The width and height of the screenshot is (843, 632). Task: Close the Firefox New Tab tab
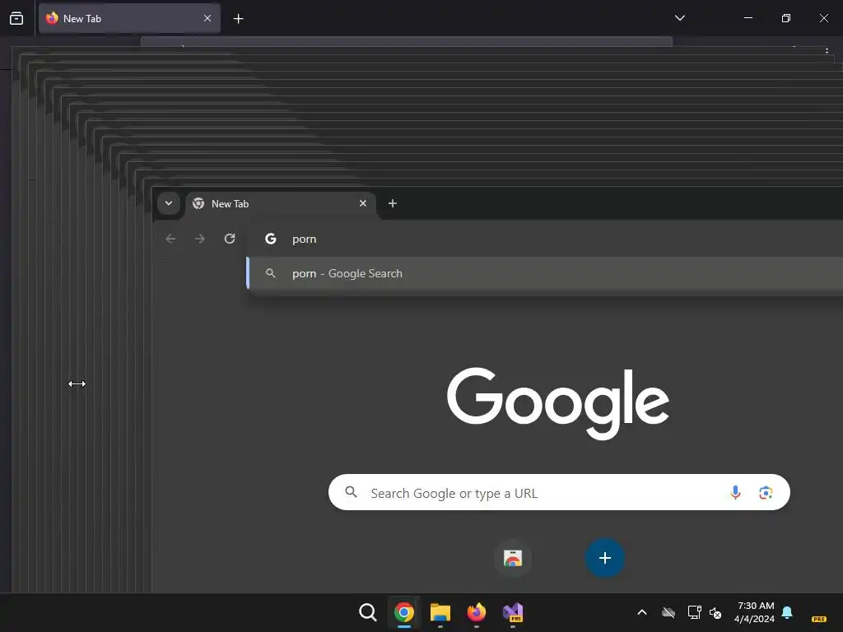click(207, 18)
